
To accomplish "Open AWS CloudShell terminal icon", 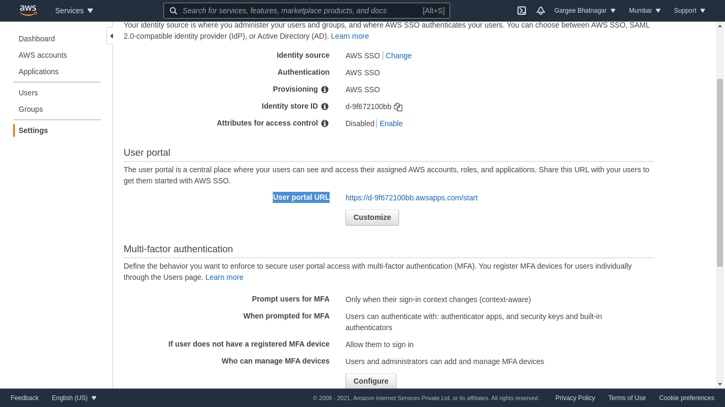I will (522, 11).
